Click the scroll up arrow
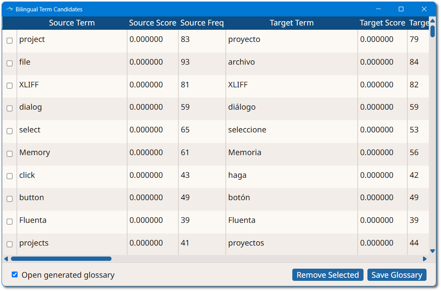This screenshot has width=441, height=291. 432,21
